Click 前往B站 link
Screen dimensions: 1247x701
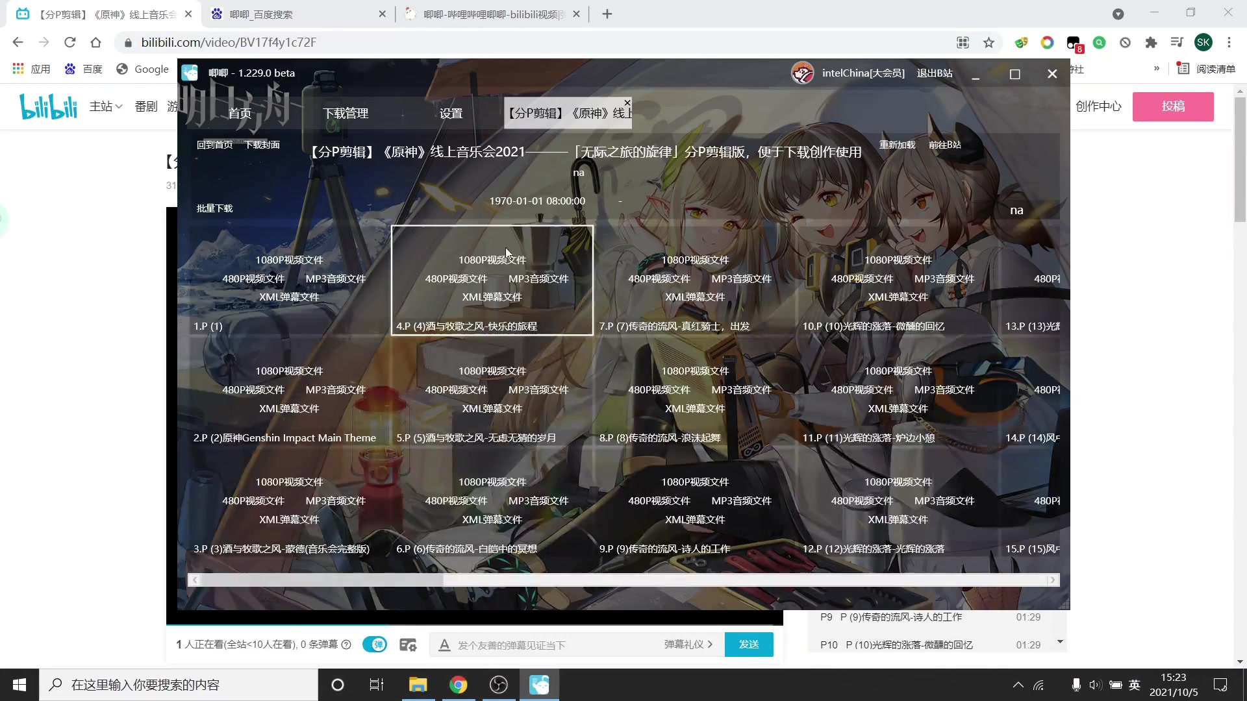pyautogui.click(x=944, y=145)
